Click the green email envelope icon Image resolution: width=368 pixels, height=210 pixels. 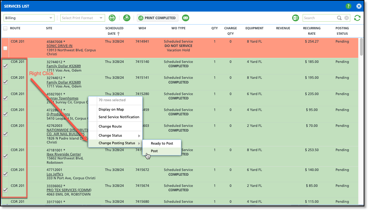(185, 18)
